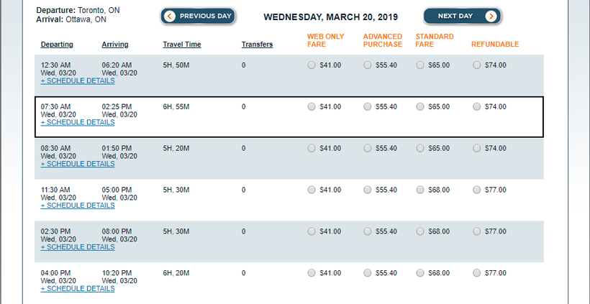
Task: Click the Previous Day button label
Action: [x=204, y=16]
